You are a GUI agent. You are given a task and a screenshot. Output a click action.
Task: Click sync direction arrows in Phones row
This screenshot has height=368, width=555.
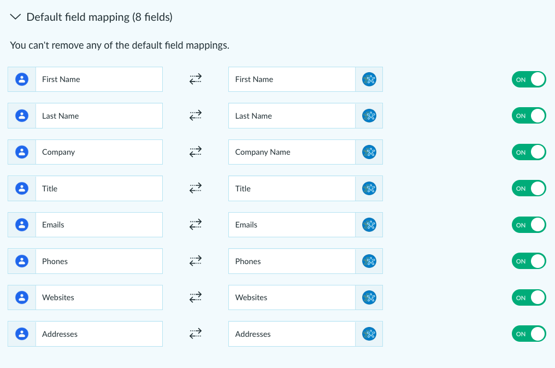tap(196, 261)
